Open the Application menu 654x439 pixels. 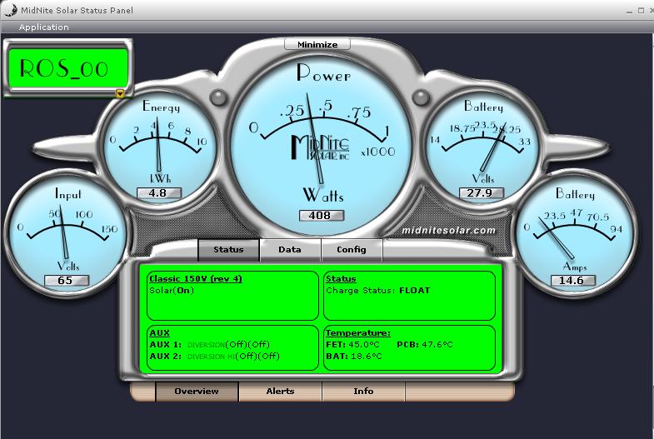(x=44, y=27)
